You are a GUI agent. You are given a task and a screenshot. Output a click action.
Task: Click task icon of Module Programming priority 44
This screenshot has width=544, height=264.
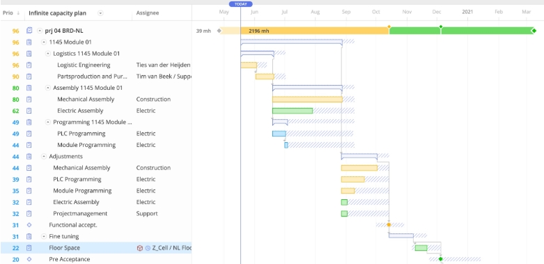[x=29, y=145]
